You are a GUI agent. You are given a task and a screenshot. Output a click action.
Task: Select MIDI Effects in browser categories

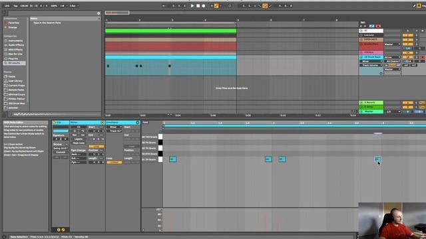(15, 50)
